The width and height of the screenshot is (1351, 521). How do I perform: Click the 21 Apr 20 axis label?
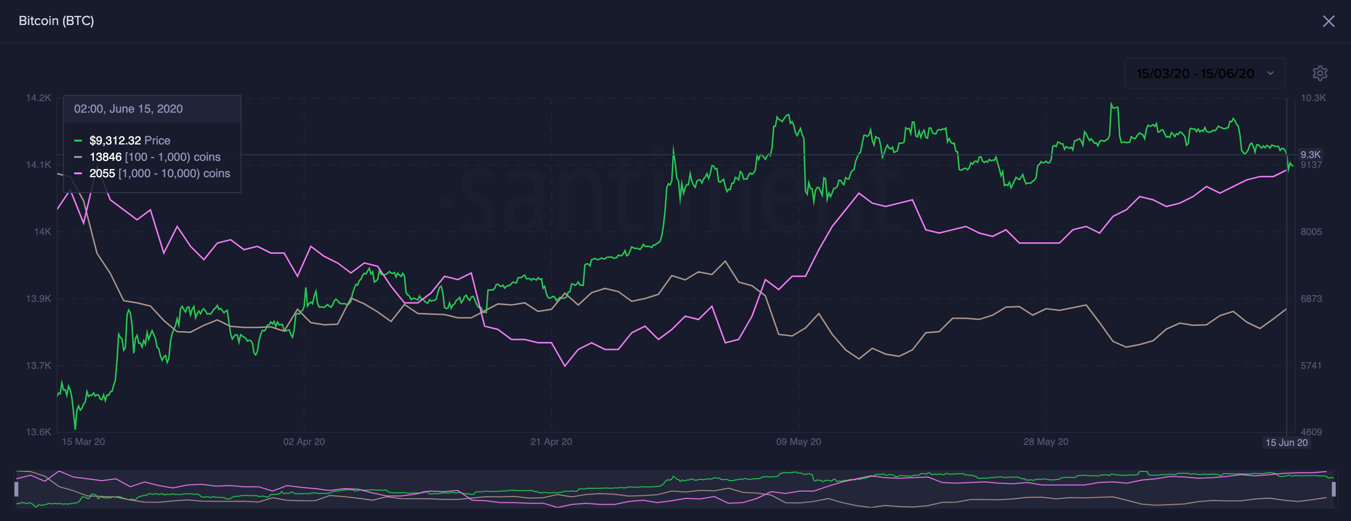[551, 442]
